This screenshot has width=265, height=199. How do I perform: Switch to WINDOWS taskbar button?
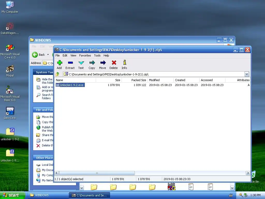(48, 195)
